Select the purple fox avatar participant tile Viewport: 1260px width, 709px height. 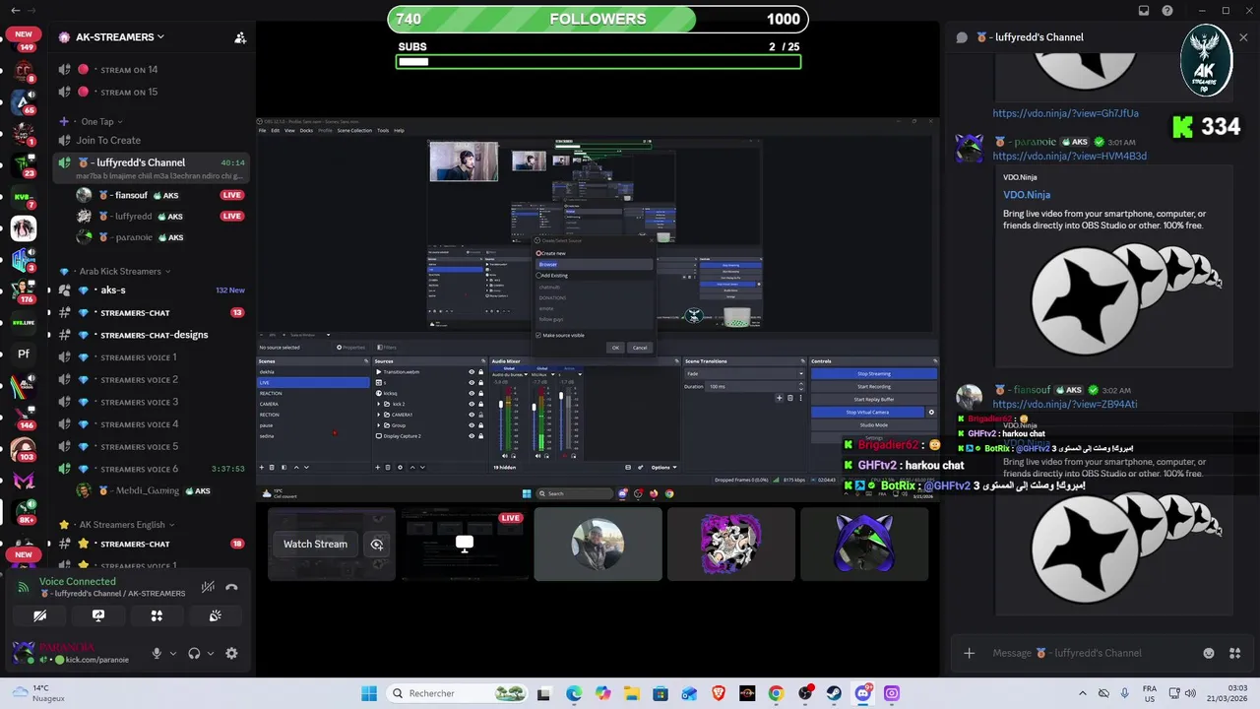coord(863,544)
